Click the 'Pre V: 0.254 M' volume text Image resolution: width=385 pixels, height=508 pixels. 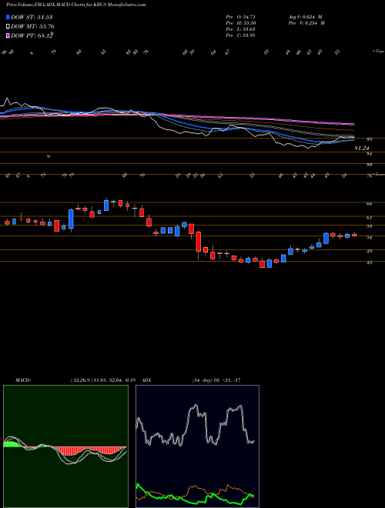click(308, 23)
